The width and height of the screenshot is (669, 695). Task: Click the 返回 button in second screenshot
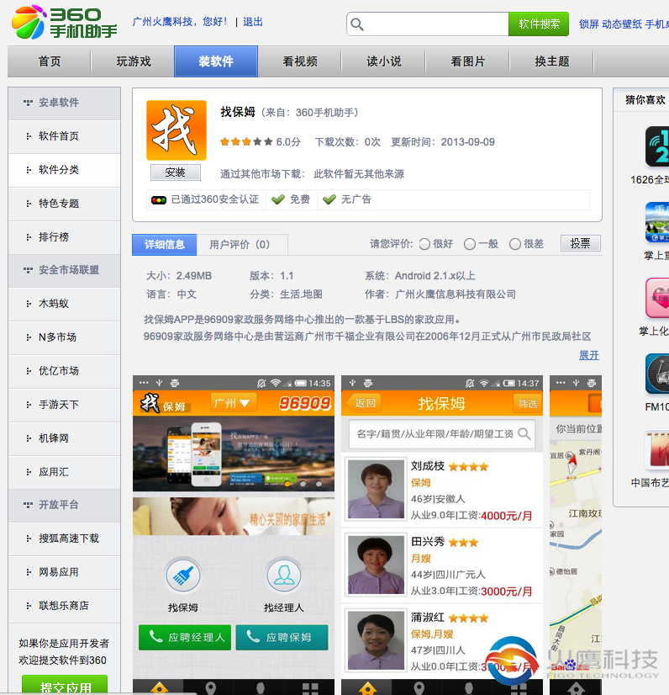[x=362, y=403]
